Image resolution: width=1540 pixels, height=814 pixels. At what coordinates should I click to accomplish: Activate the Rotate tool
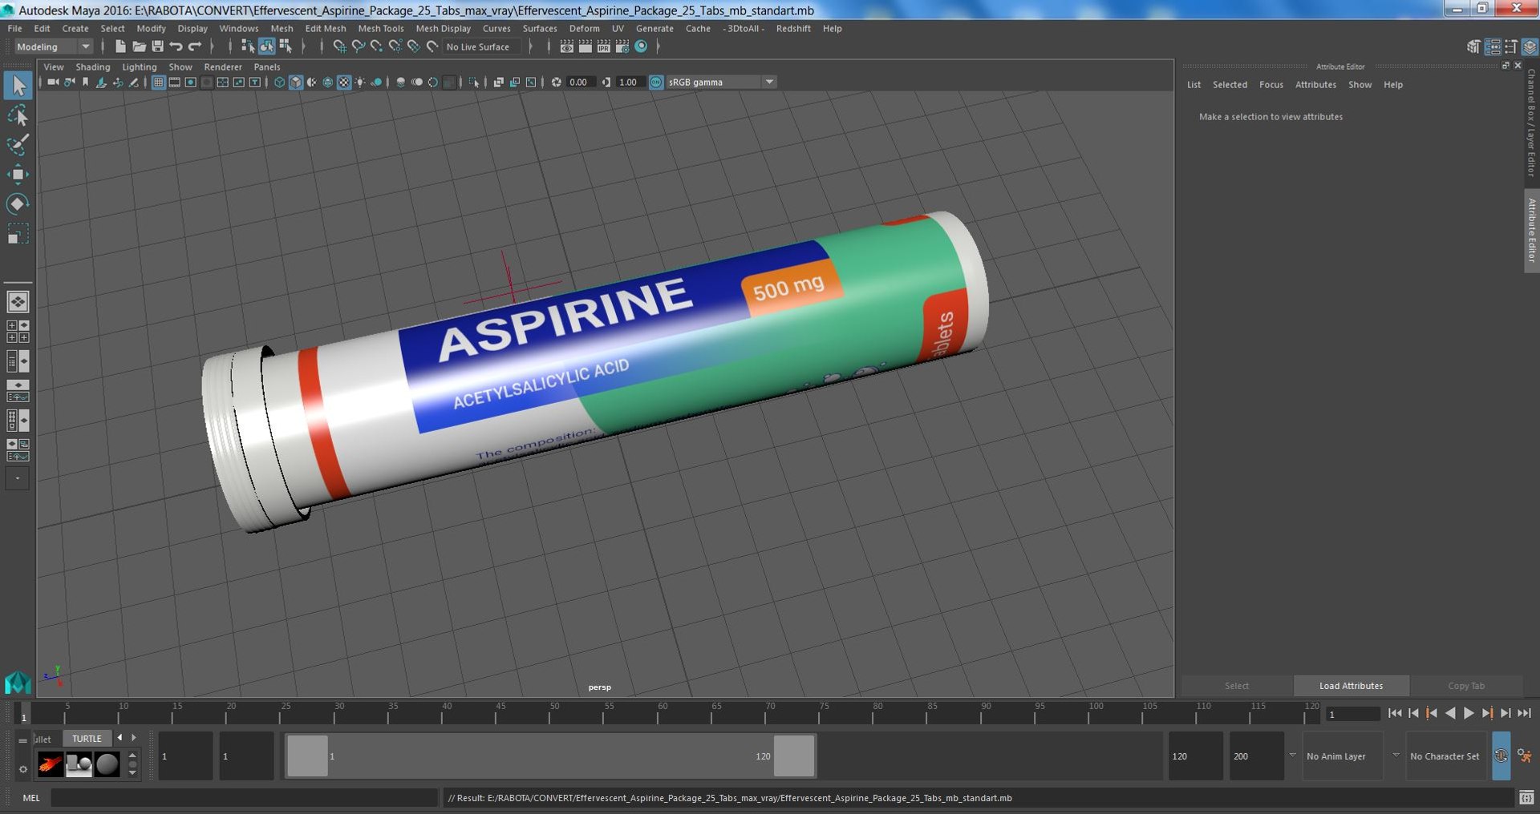pos(18,203)
